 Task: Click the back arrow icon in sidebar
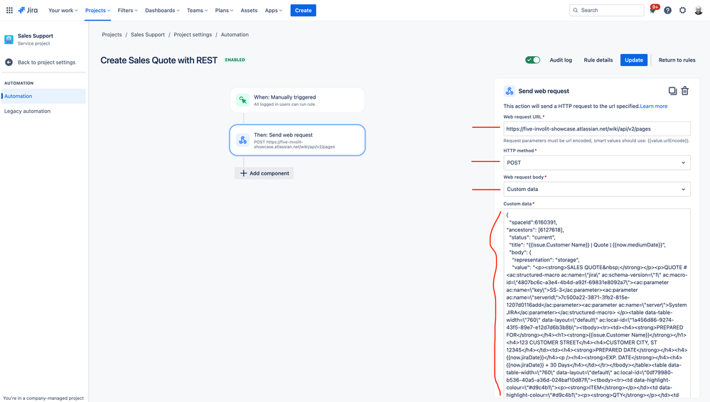coord(9,63)
